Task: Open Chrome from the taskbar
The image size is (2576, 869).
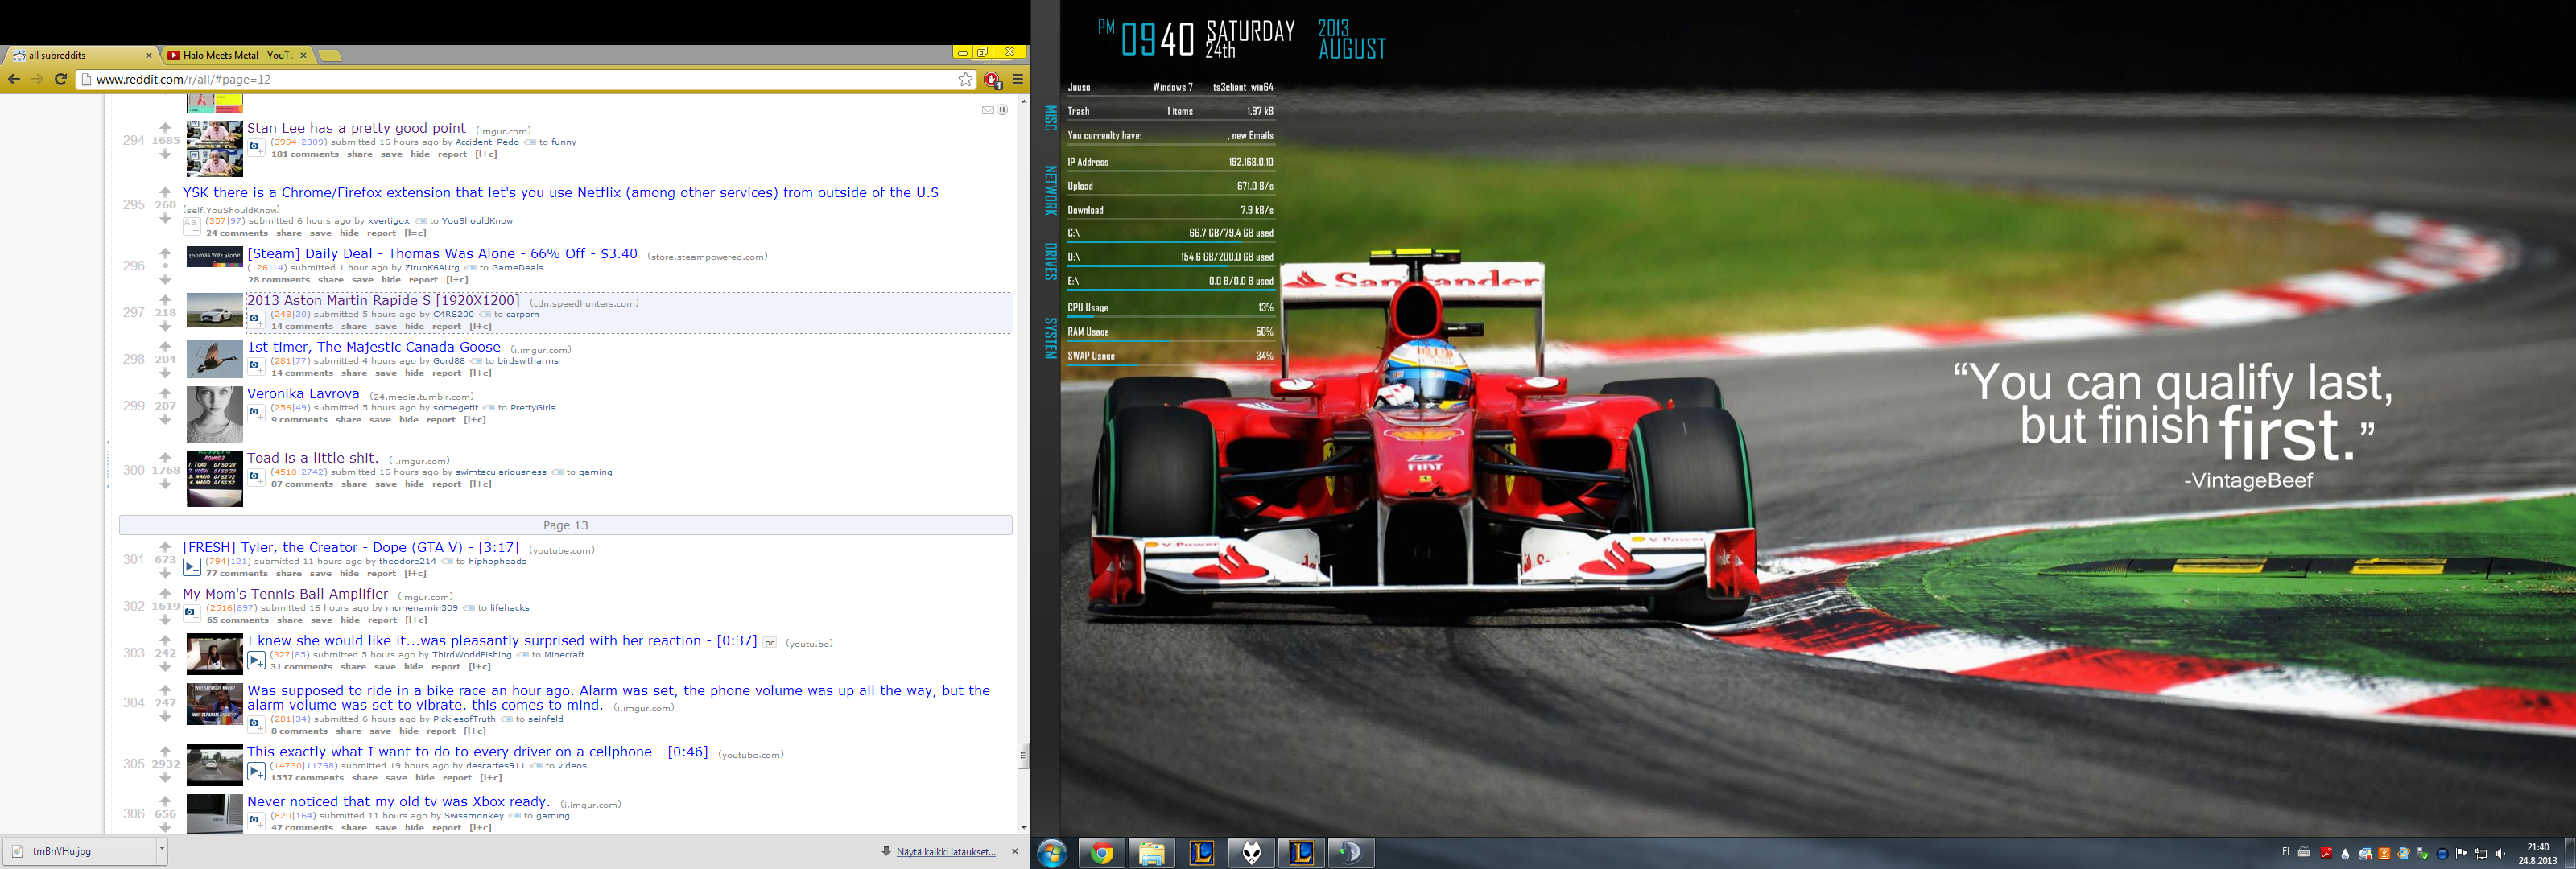Action: click(x=1102, y=853)
